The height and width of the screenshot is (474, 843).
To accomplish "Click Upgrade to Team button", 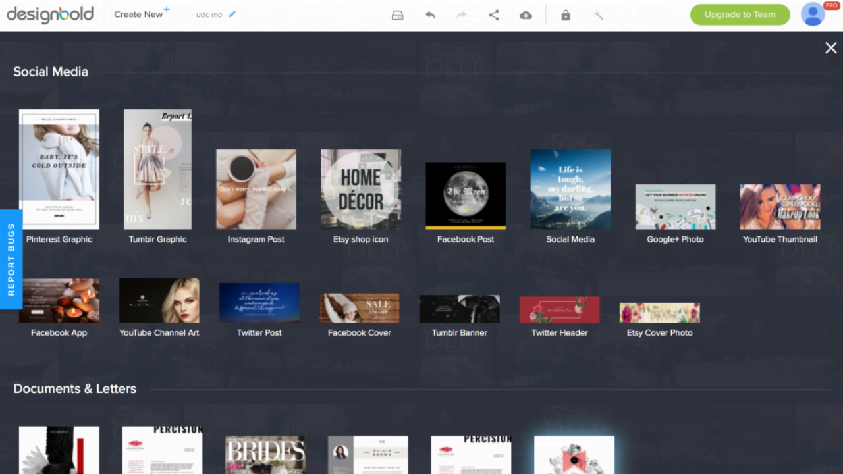I will (x=740, y=14).
